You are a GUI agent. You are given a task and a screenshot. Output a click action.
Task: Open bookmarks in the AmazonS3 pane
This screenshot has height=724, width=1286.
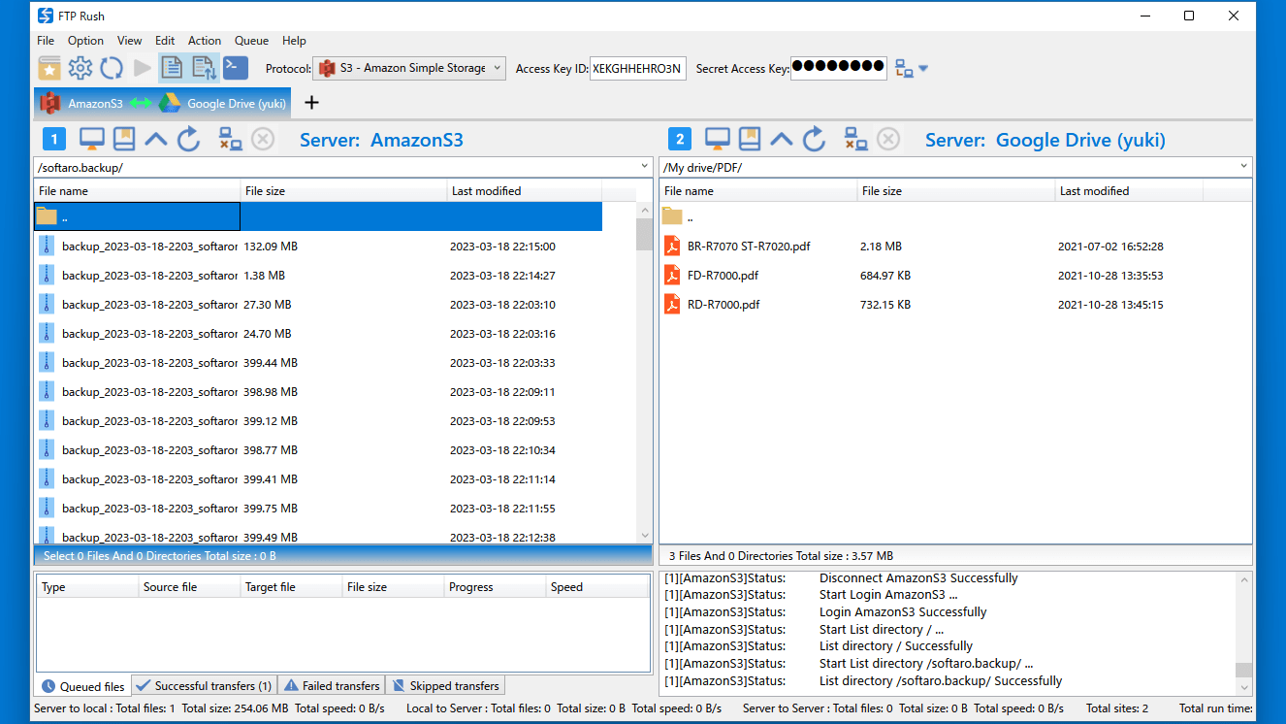click(124, 140)
